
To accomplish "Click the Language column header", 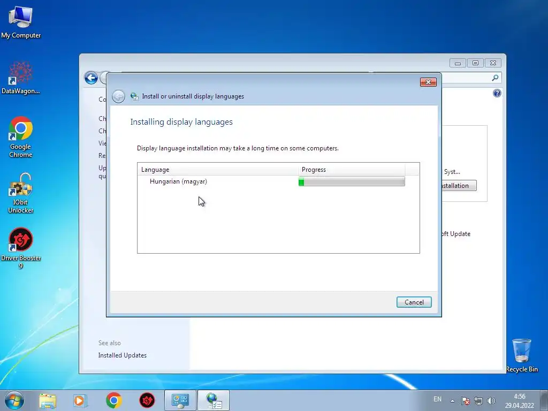I will tap(218, 170).
